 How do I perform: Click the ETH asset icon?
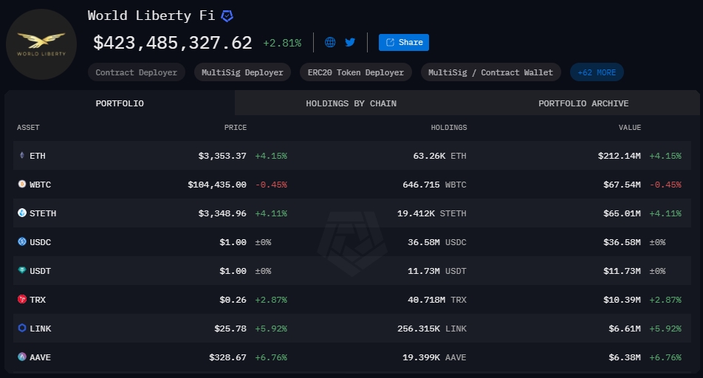point(21,156)
